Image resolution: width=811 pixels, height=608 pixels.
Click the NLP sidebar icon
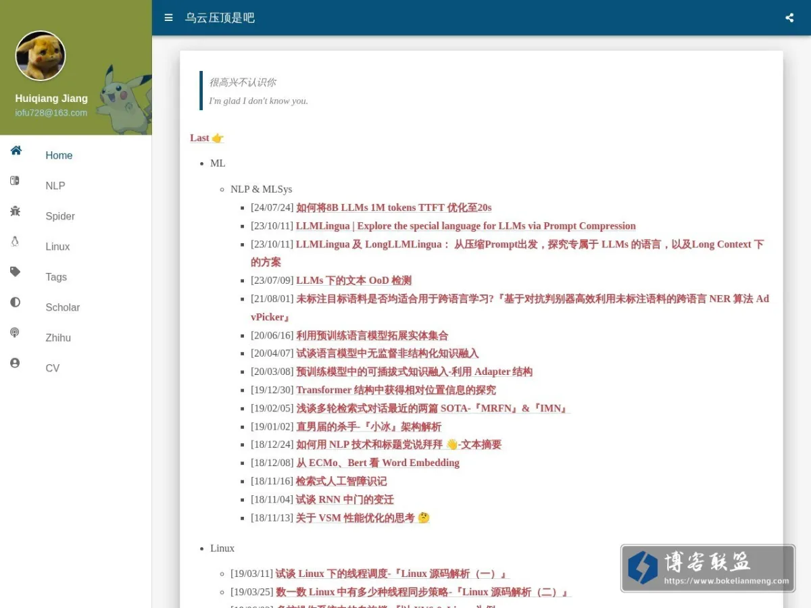pos(15,180)
